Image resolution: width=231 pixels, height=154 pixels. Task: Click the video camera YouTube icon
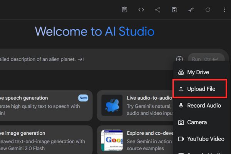181,139
